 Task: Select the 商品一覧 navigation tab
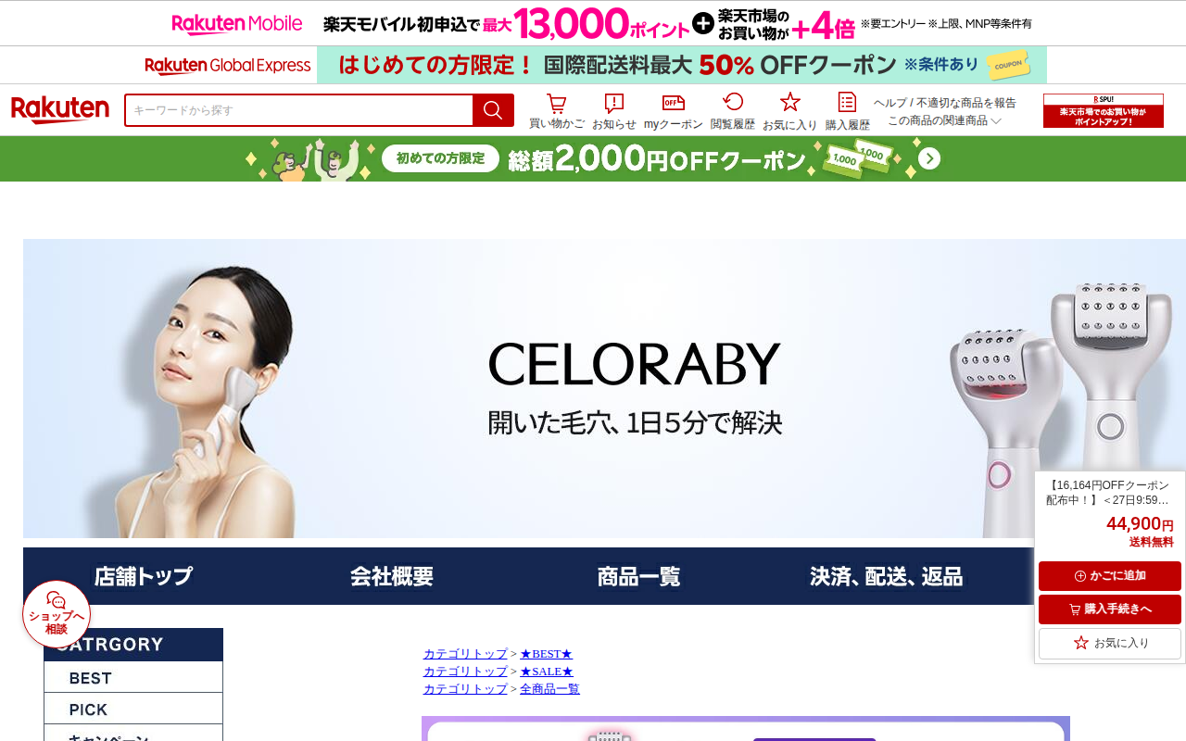pyautogui.click(x=638, y=576)
